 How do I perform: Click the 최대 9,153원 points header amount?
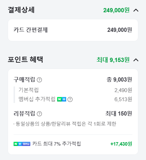(113, 60)
